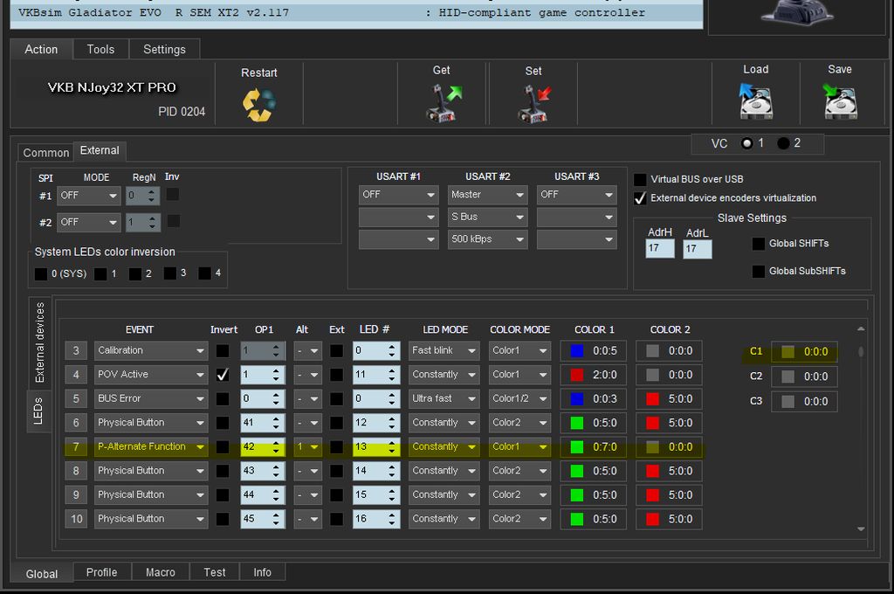Click the AdrL slave address field
This screenshot has width=894, height=594.
(x=698, y=249)
